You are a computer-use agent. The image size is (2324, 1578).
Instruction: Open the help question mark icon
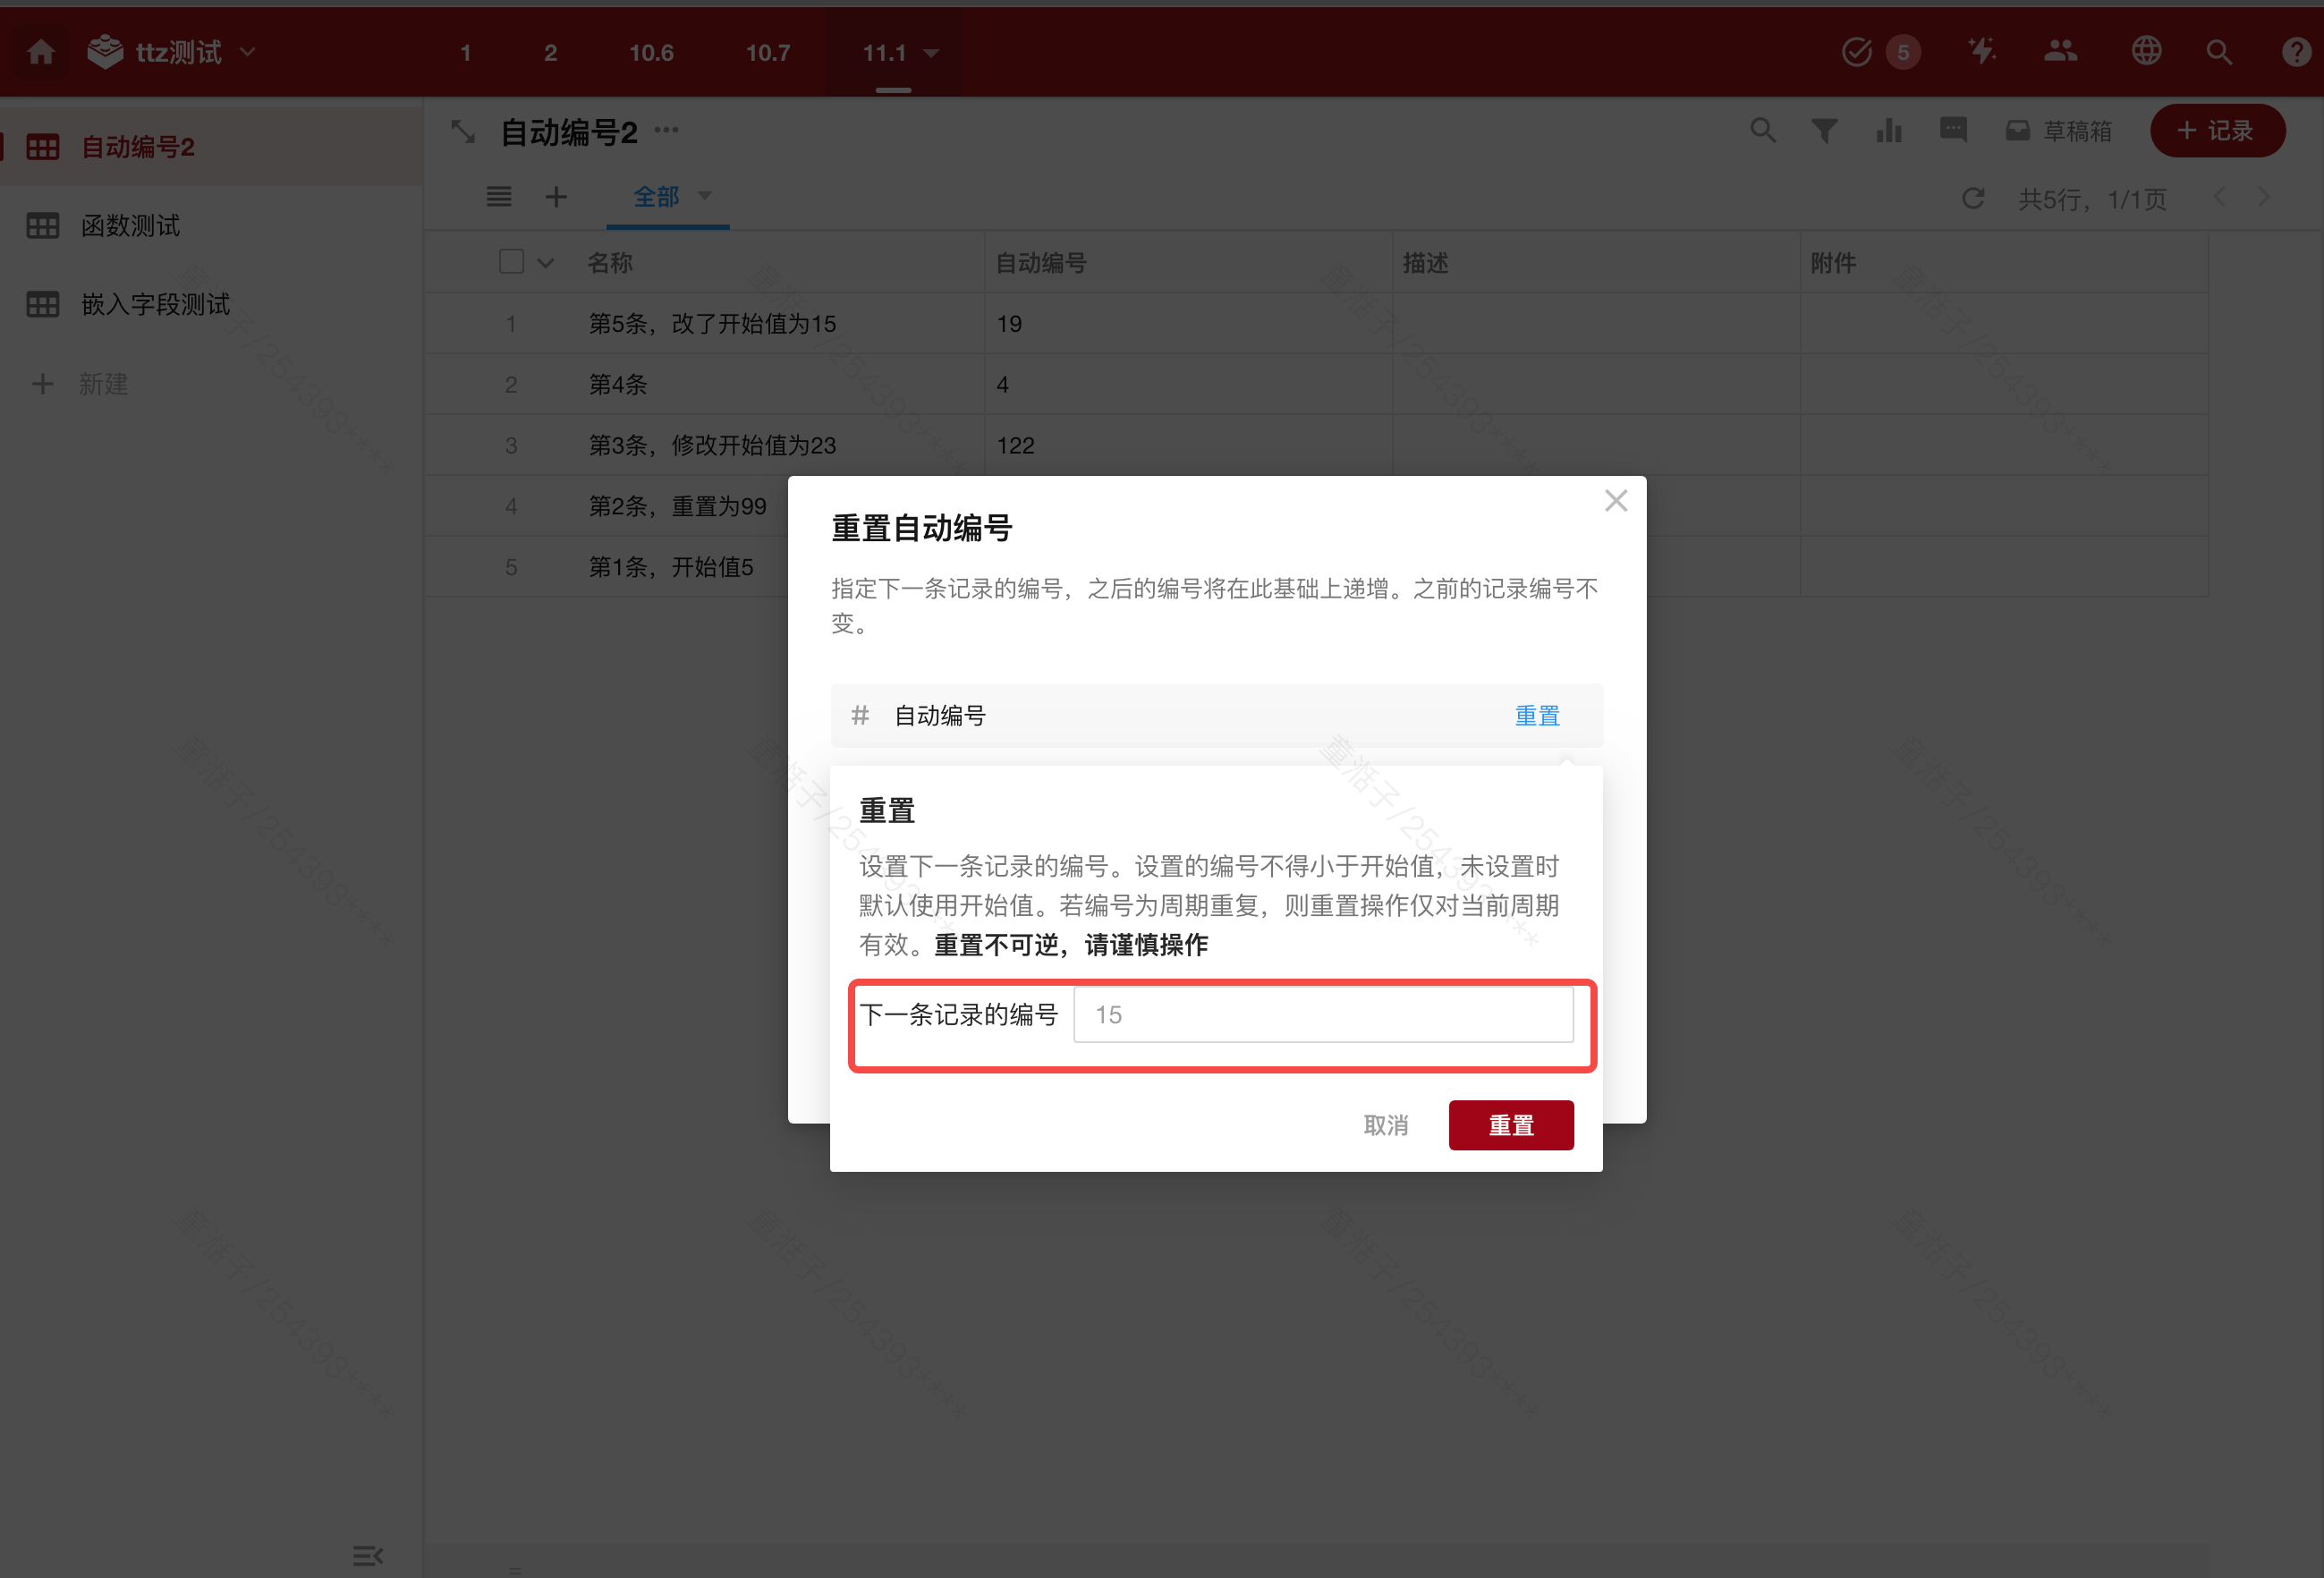2296,52
